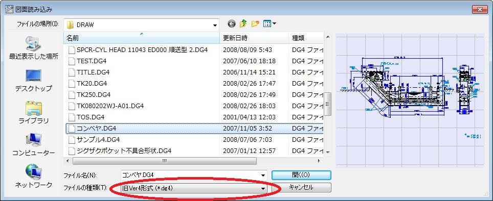
Task: Select file ジグザグポケット不具合形状.DG4
Action: [x=124, y=151]
